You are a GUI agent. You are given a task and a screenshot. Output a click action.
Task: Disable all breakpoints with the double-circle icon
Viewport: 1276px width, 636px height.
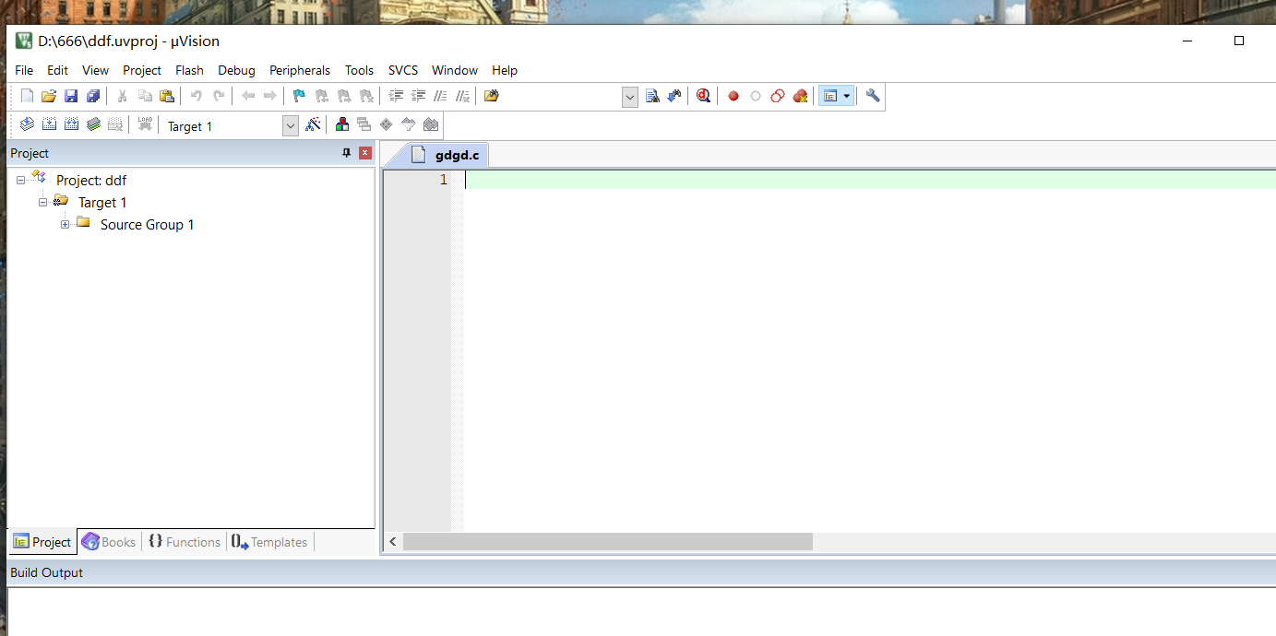778,96
